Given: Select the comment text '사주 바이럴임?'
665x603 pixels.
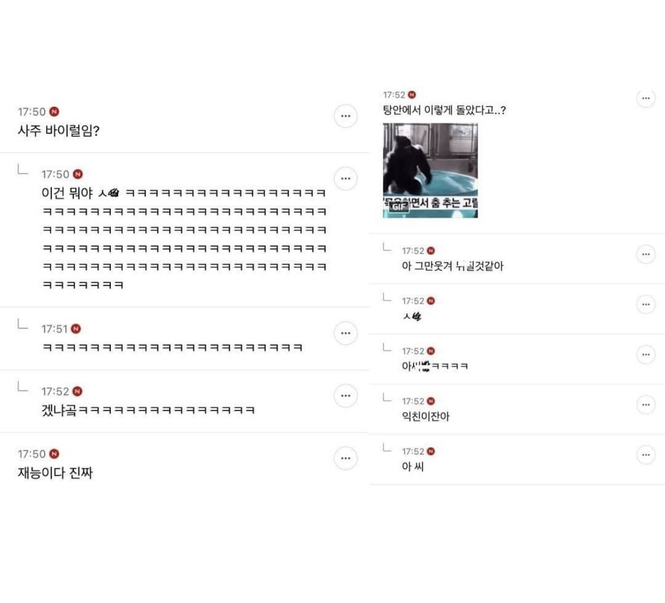Looking at the screenshot, I should [59, 131].
